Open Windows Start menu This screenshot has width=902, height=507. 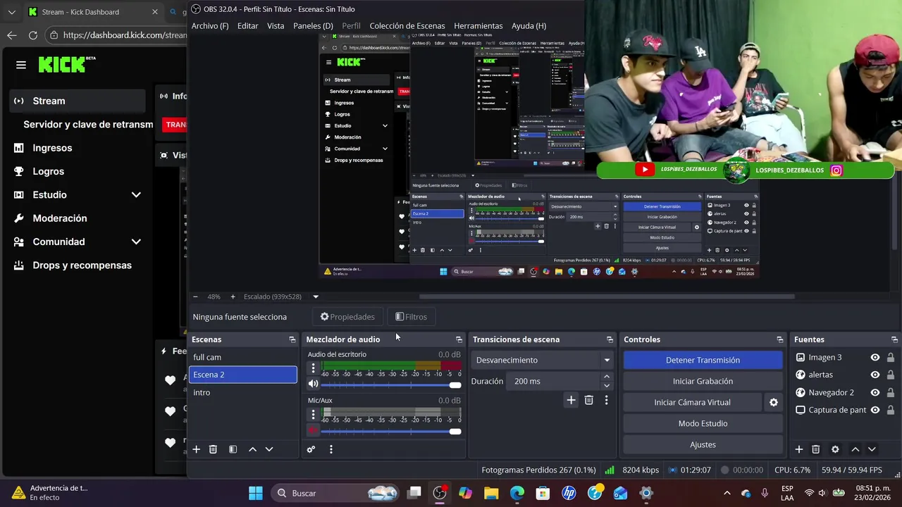tap(256, 493)
